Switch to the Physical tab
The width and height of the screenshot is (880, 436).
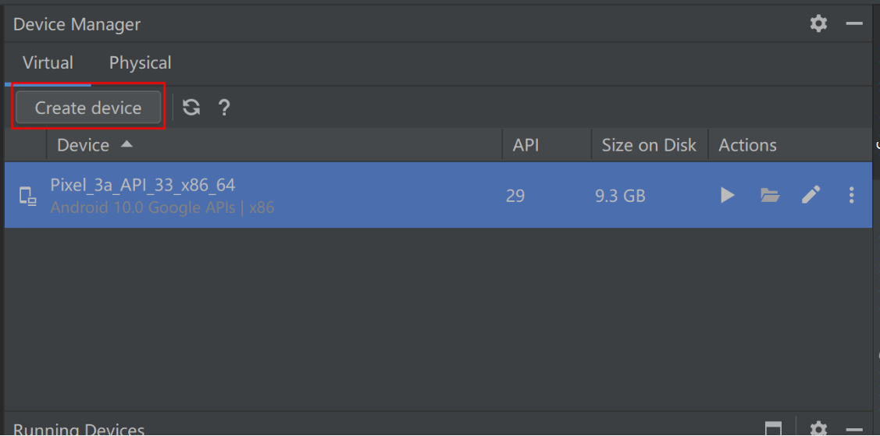click(141, 62)
